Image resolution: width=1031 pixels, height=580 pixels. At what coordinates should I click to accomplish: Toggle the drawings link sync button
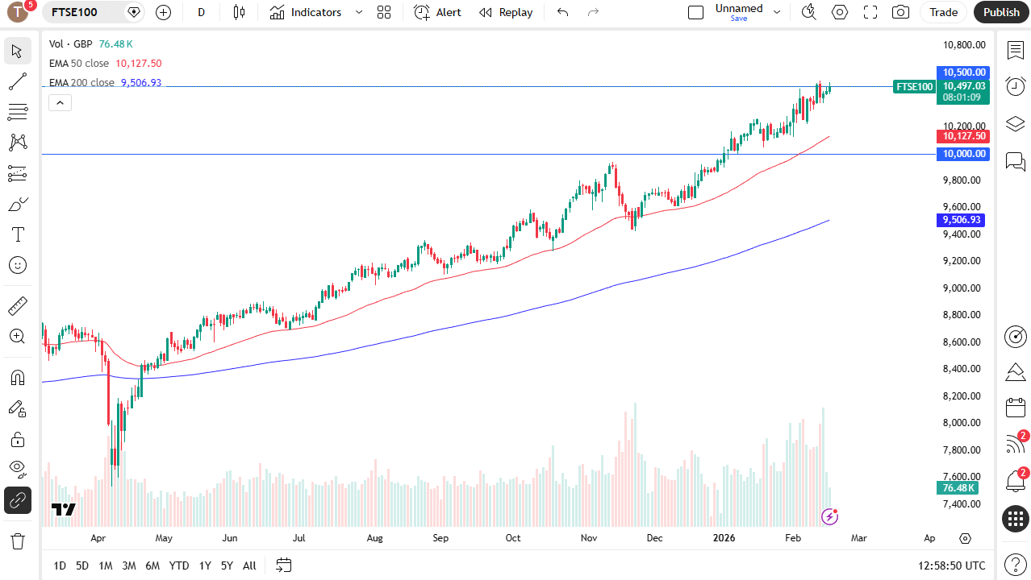tap(17, 500)
